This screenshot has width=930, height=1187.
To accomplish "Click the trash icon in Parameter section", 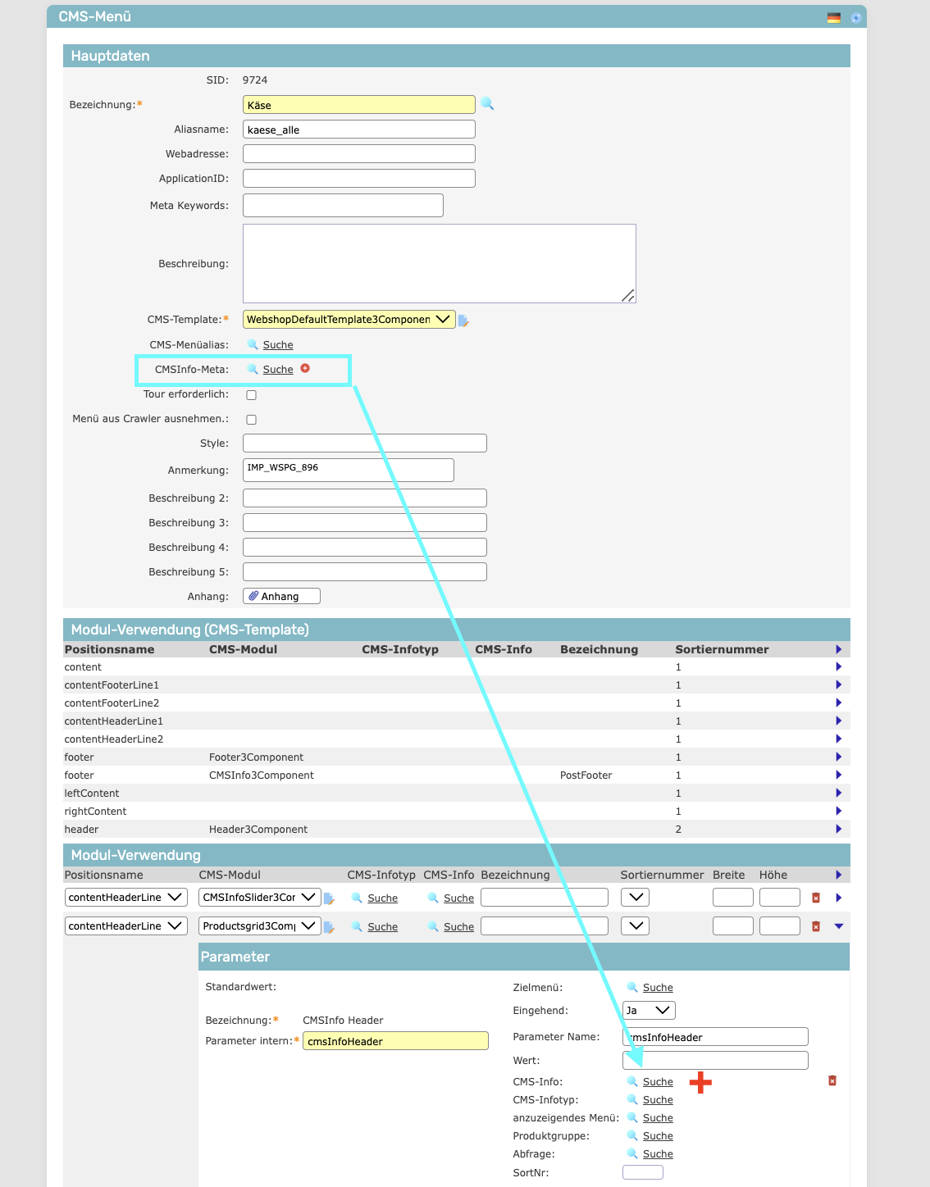I will point(832,1080).
